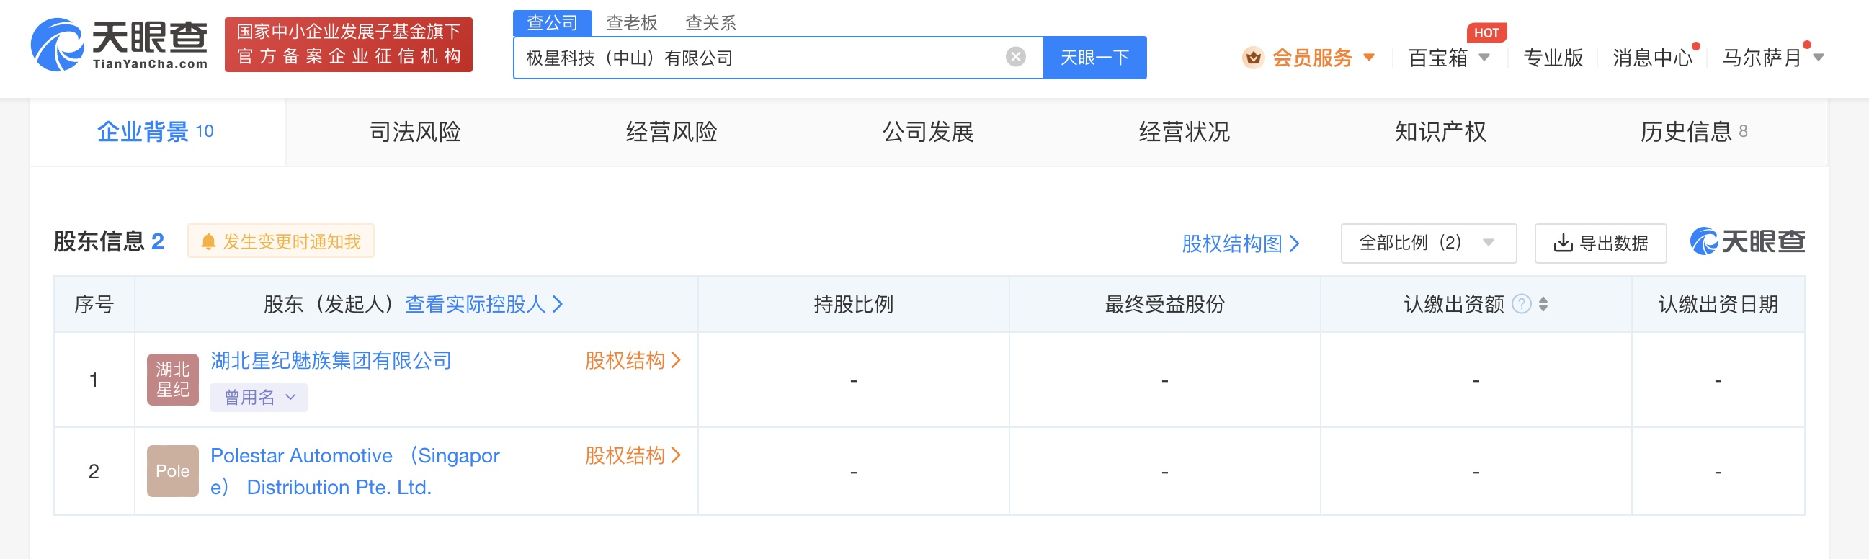Click the 湖北星纪 company avatar
The image size is (1869, 559).
click(173, 379)
